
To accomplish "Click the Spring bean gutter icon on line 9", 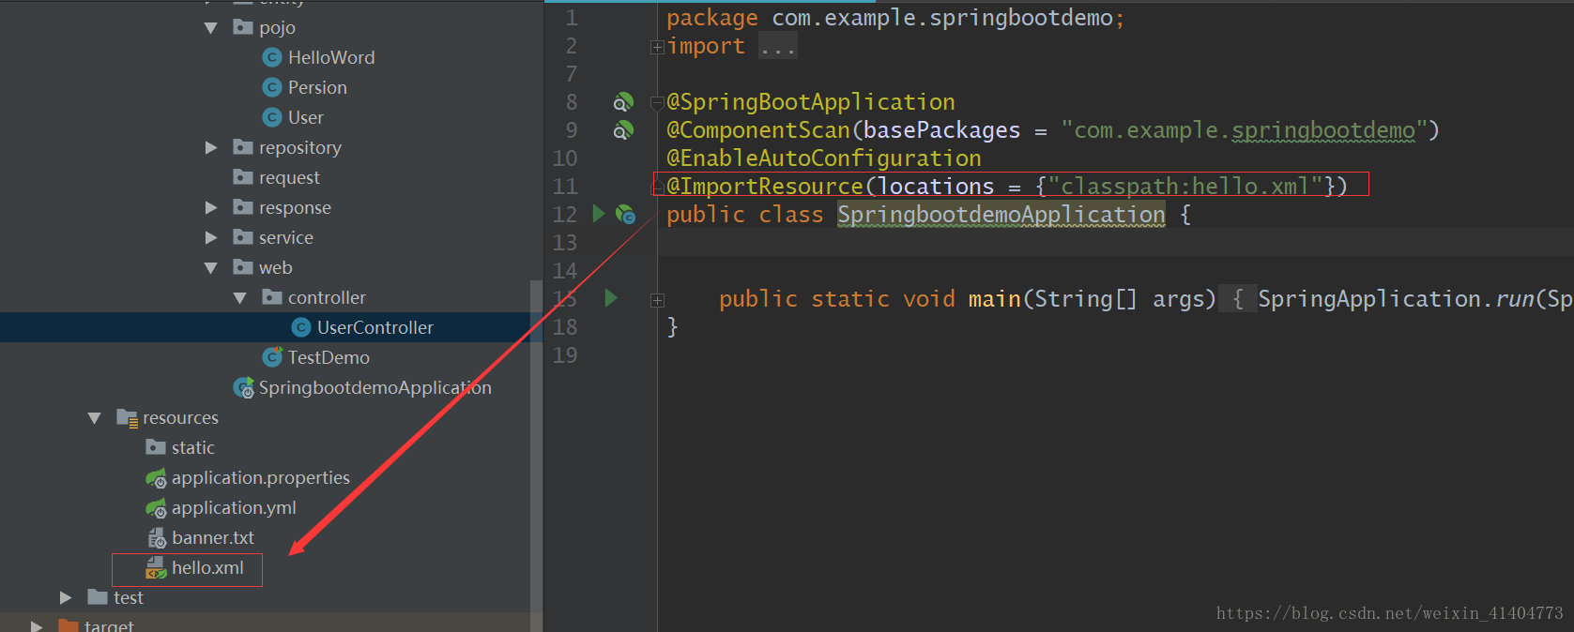I will tap(623, 129).
